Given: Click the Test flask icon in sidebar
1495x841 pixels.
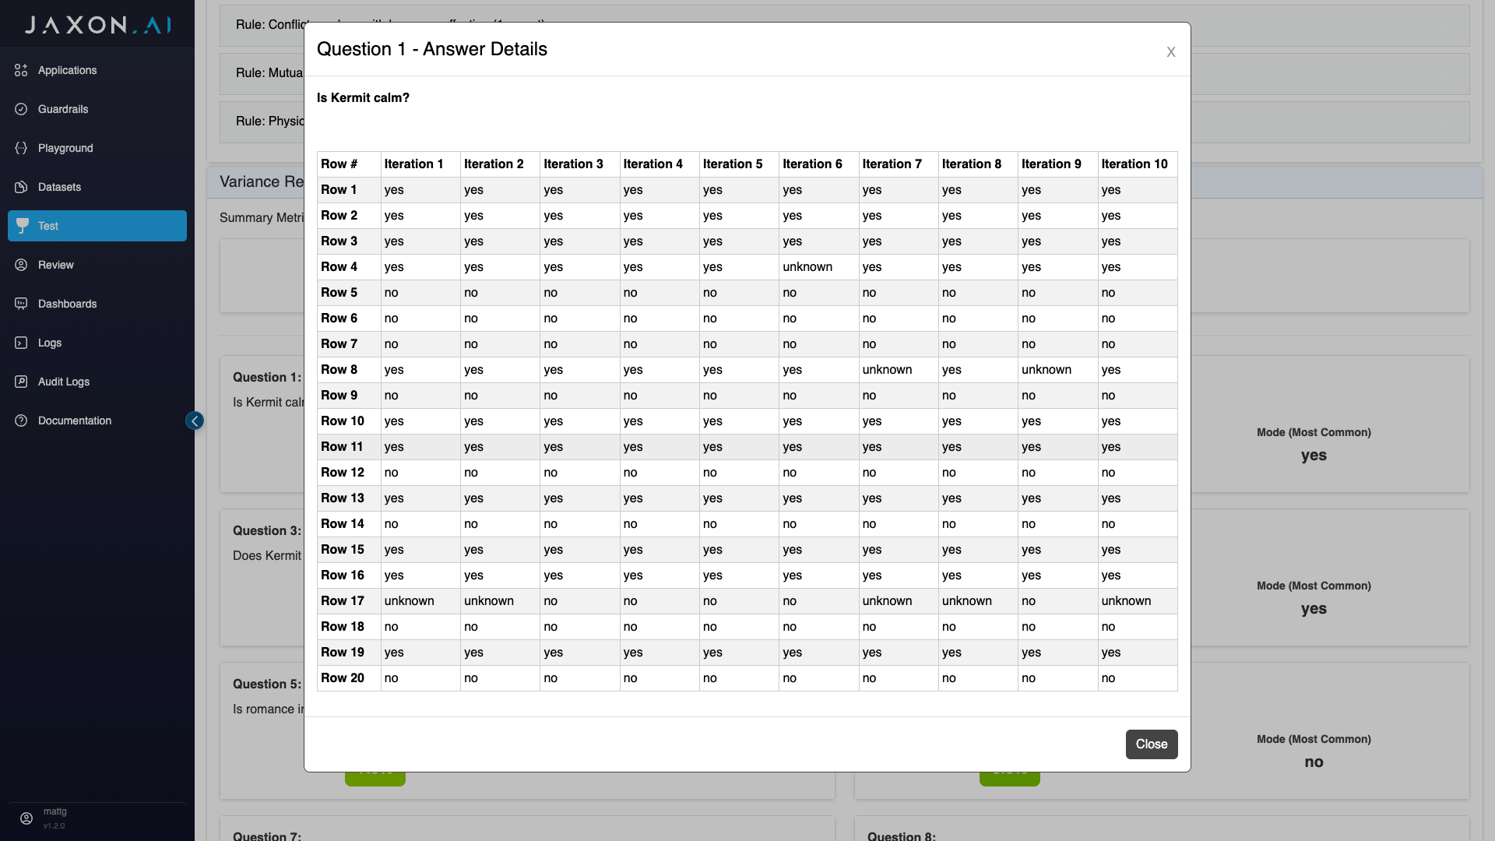Looking at the screenshot, I should pos(22,226).
